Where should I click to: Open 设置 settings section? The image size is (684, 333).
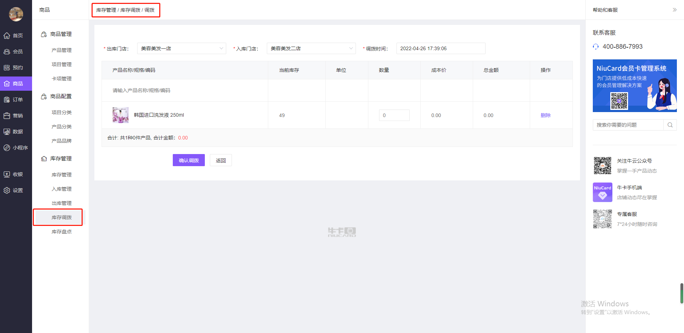click(14, 190)
